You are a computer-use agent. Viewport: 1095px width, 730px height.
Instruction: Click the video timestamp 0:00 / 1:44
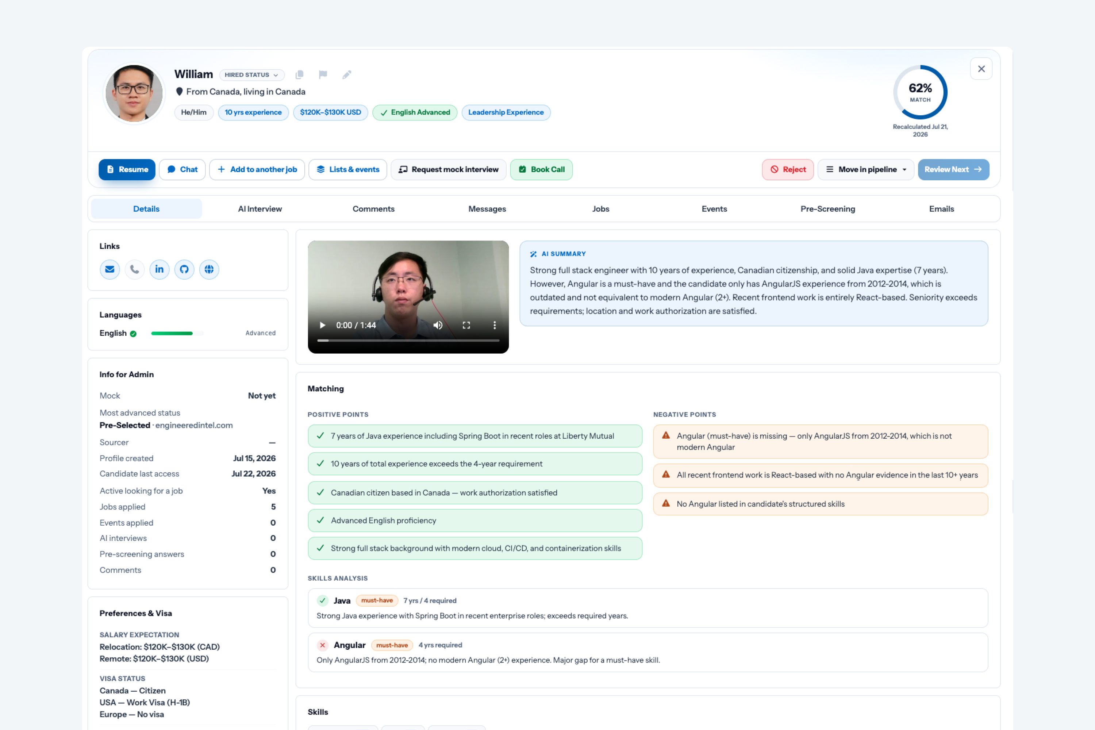pos(356,325)
